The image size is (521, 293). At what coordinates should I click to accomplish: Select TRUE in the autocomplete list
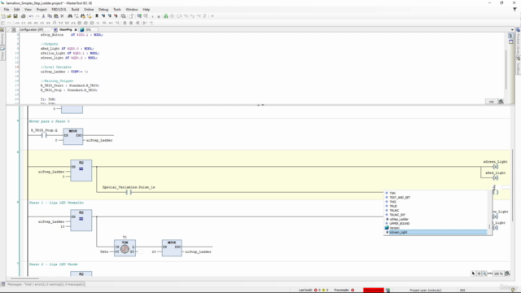[x=436, y=206]
